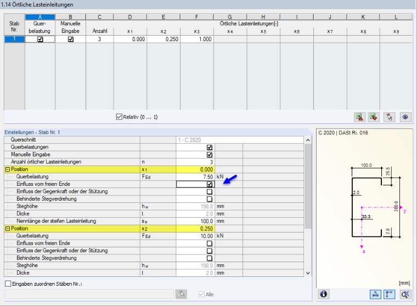
Task: Check Einfluss vom freien Ende for x2
Action: point(210,243)
